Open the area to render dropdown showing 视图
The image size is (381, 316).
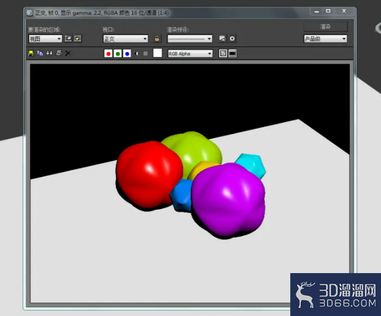pos(45,39)
